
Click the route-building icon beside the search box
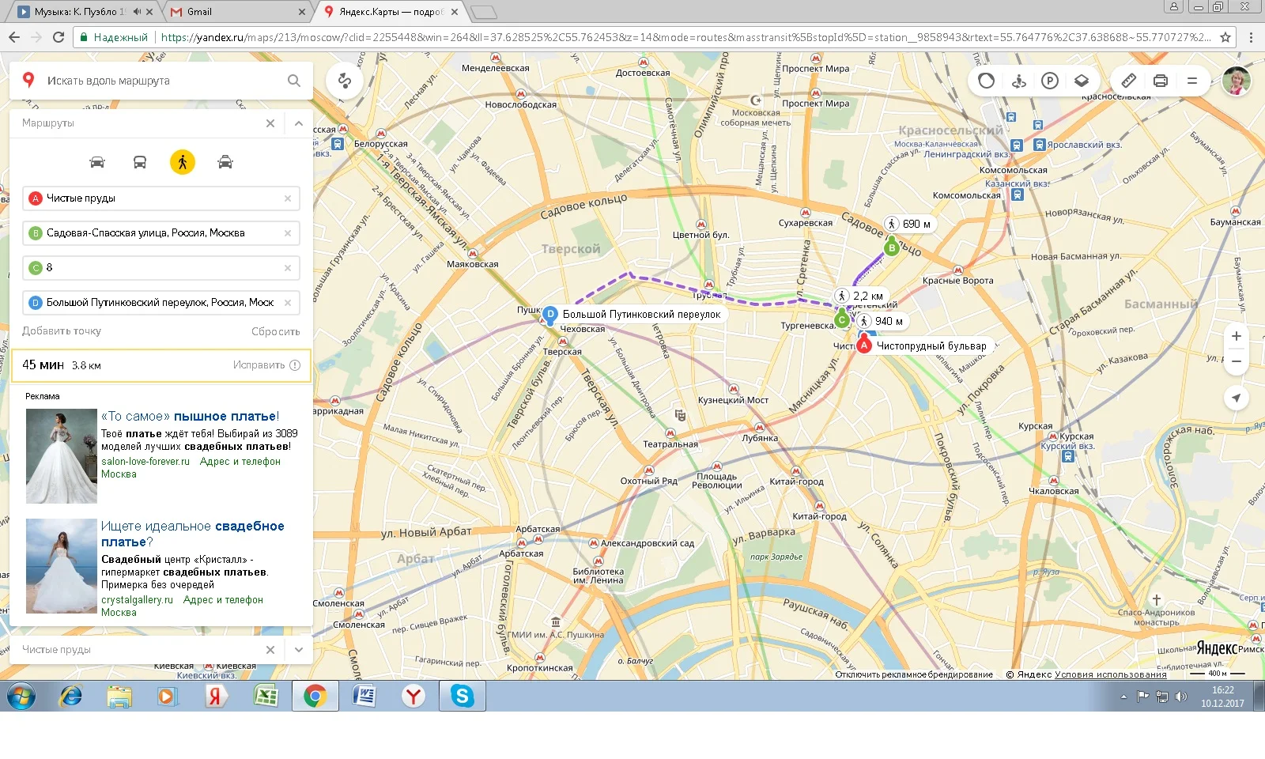coord(345,81)
